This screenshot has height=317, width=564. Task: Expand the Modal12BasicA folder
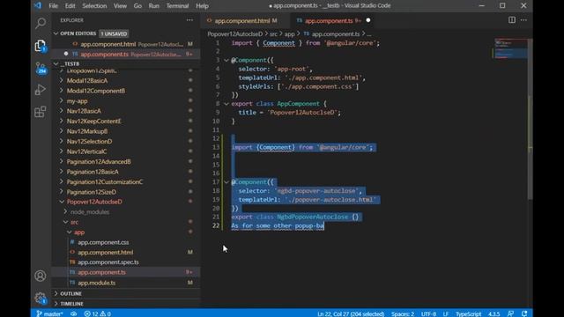pyautogui.click(x=86, y=80)
